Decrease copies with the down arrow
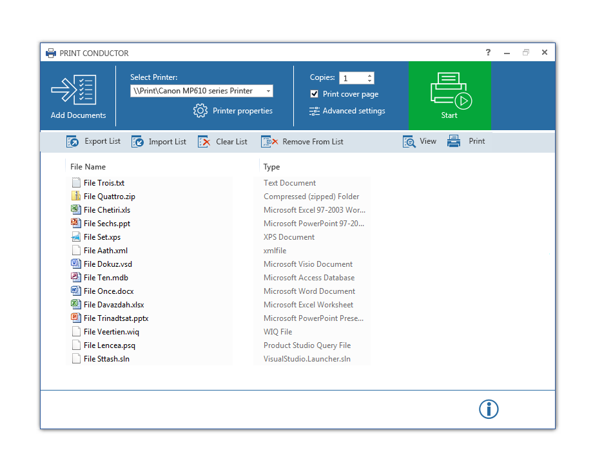The height and width of the screenshot is (464, 593). click(x=369, y=81)
